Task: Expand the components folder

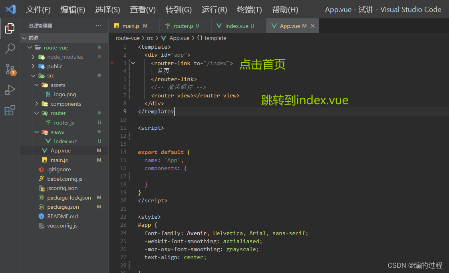Action: [x=37, y=104]
